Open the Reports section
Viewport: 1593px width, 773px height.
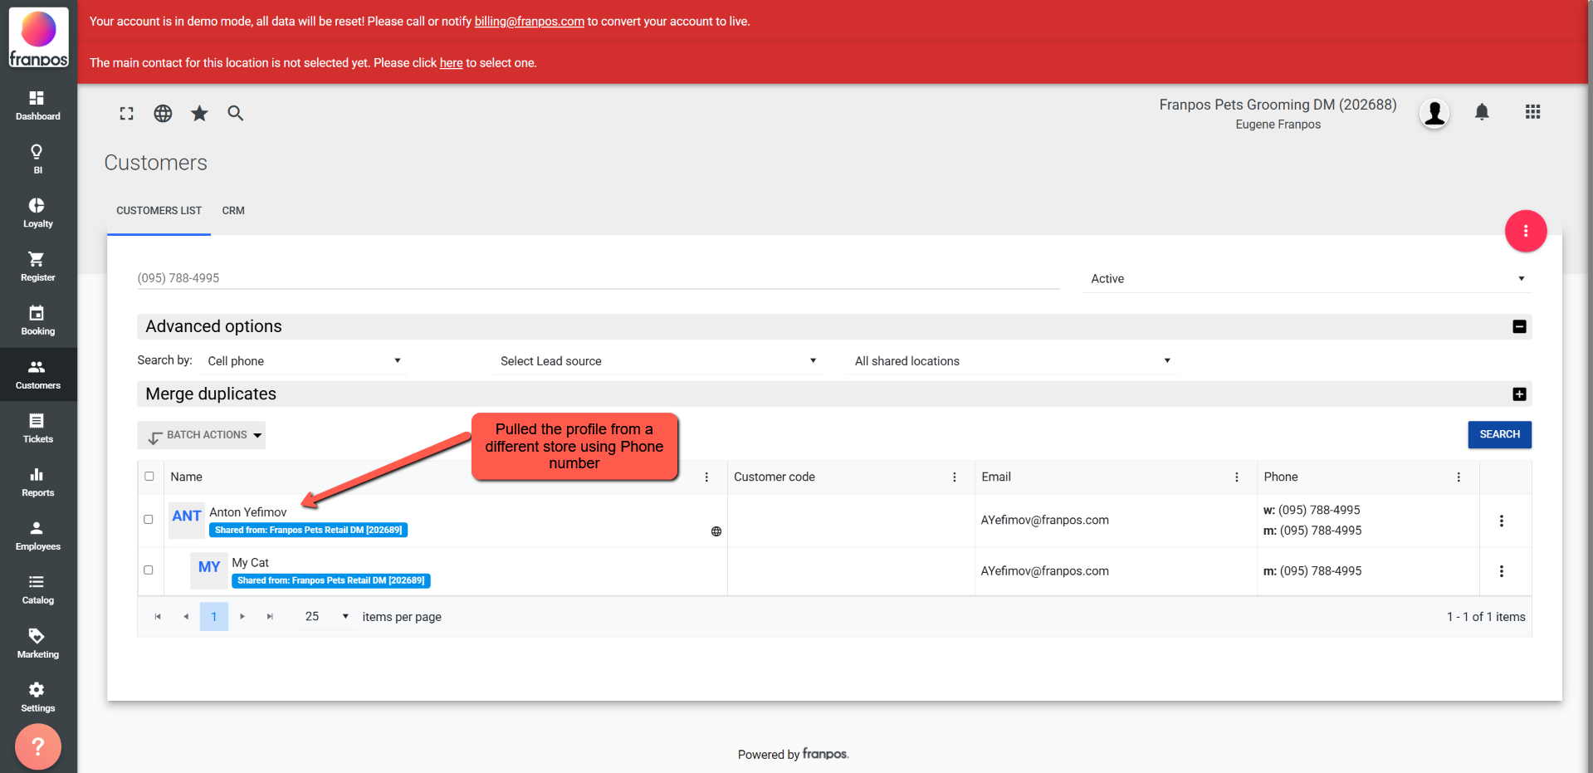38,482
